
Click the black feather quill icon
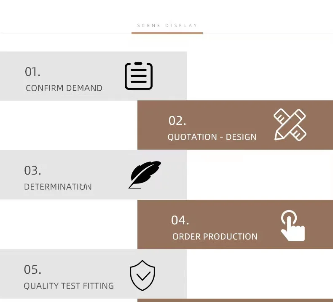pyautogui.click(x=145, y=174)
